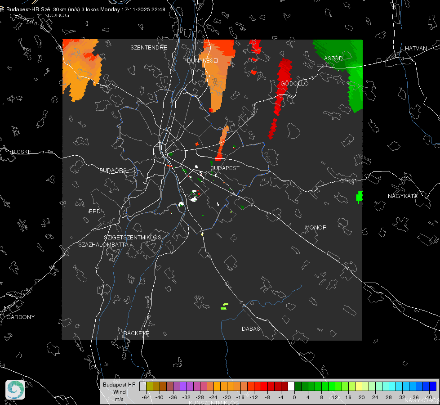Click the Wind label in the legend

[119, 391]
